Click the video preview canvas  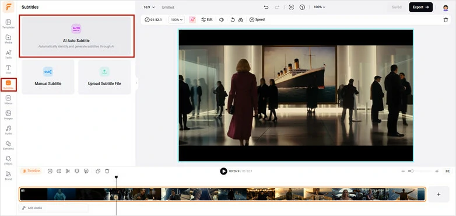[296, 95]
